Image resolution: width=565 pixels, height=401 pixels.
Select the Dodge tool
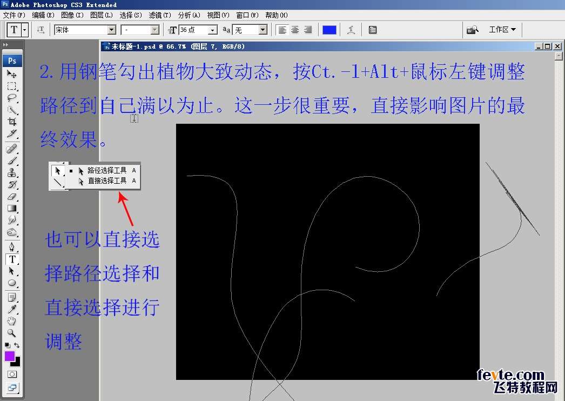[11, 232]
